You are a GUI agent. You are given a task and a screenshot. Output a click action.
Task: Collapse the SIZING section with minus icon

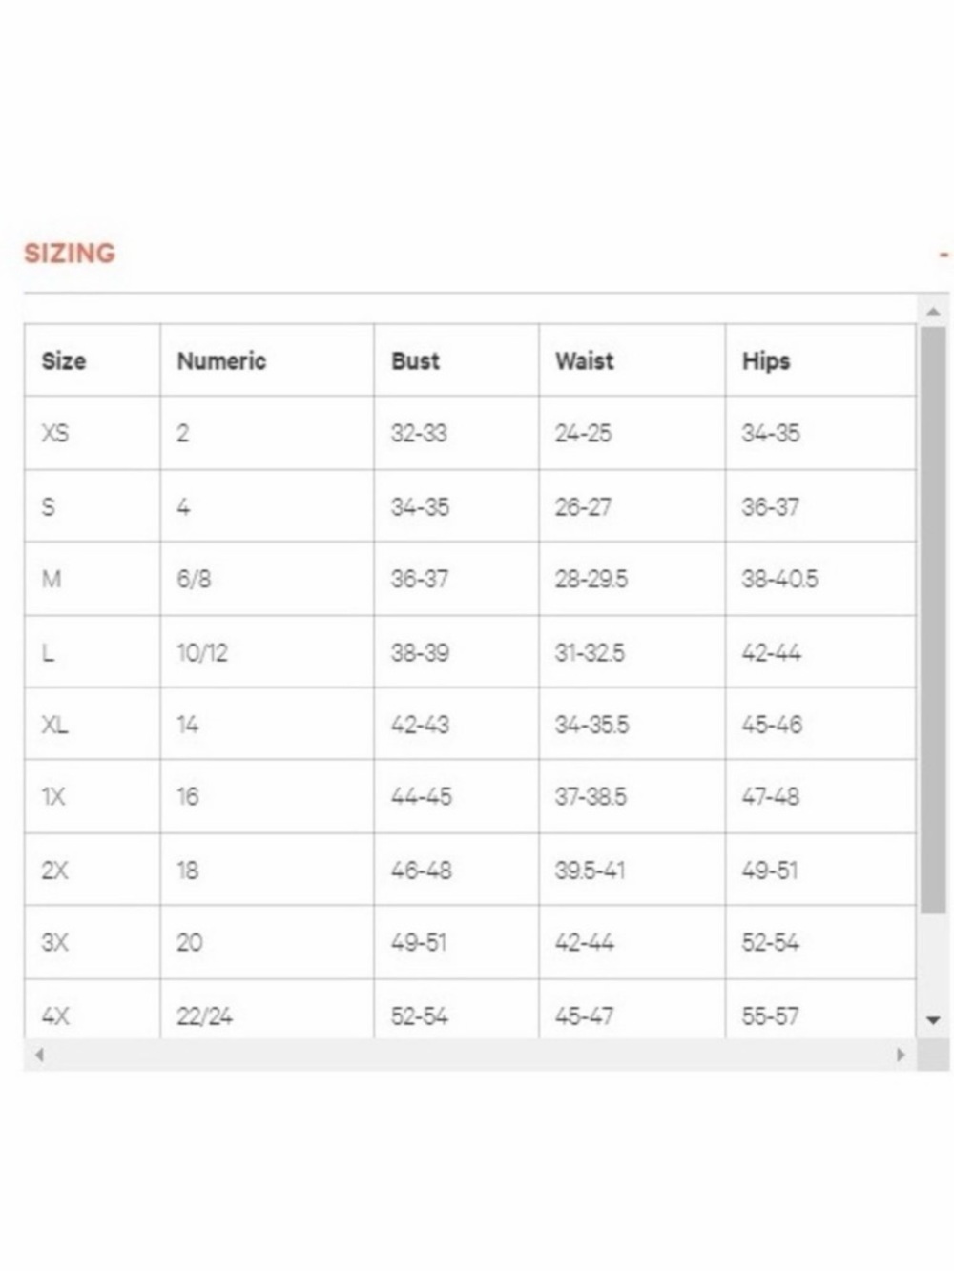(x=944, y=256)
